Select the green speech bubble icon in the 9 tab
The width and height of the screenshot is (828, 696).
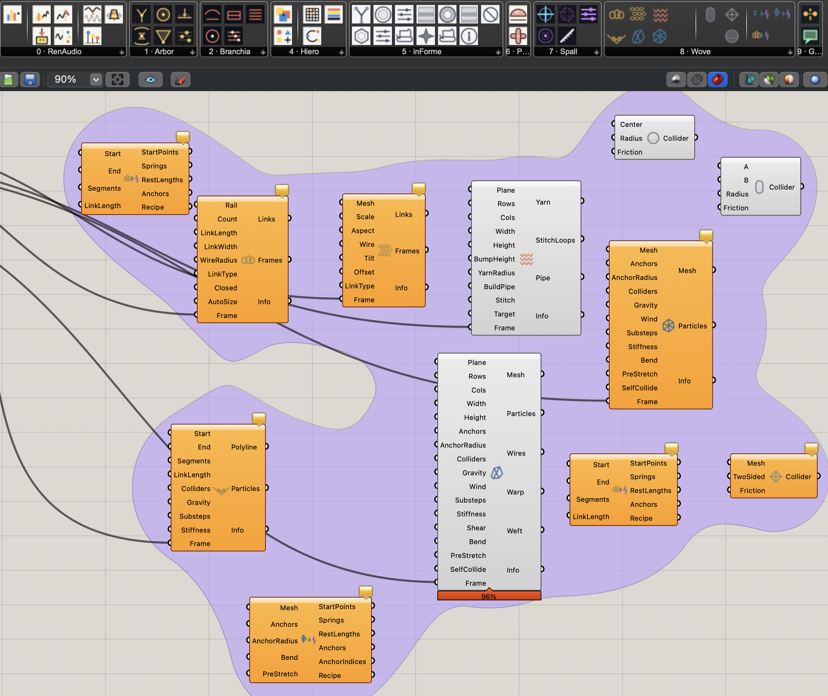tap(811, 35)
